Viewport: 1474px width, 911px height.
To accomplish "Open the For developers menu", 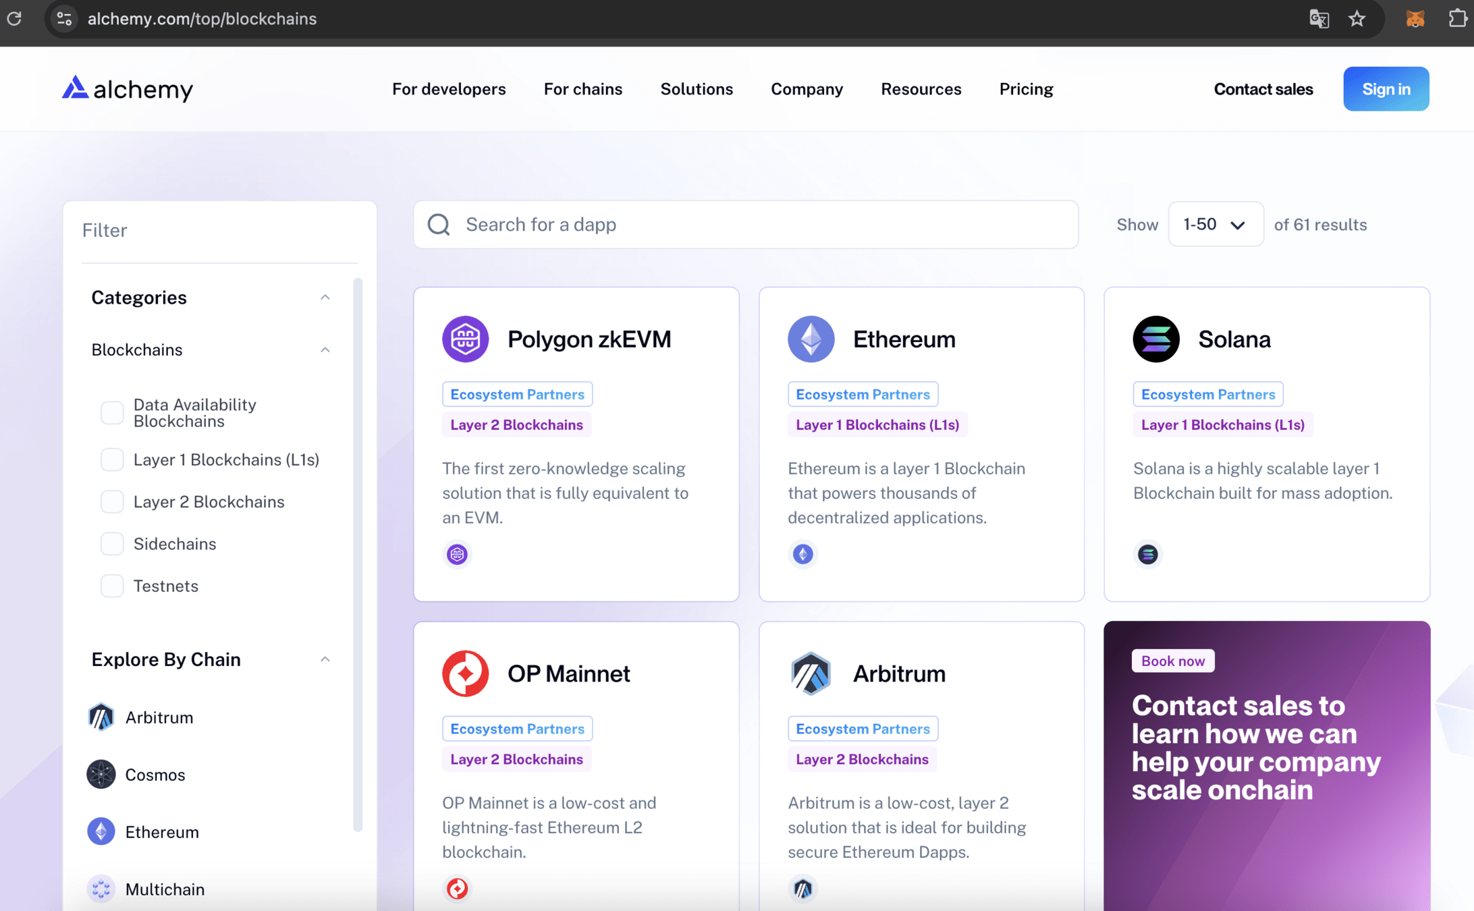I will point(448,89).
